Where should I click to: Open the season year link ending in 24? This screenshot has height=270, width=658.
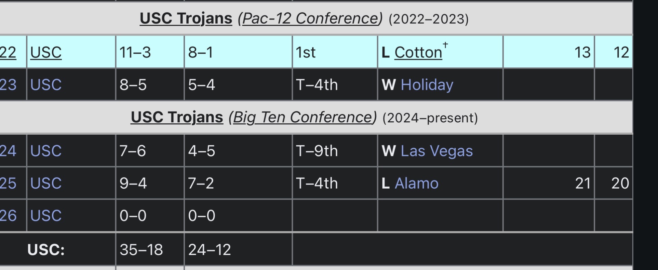point(8,151)
